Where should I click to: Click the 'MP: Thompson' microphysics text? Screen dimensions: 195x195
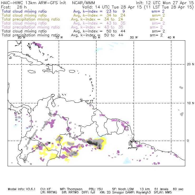pos(71,189)
